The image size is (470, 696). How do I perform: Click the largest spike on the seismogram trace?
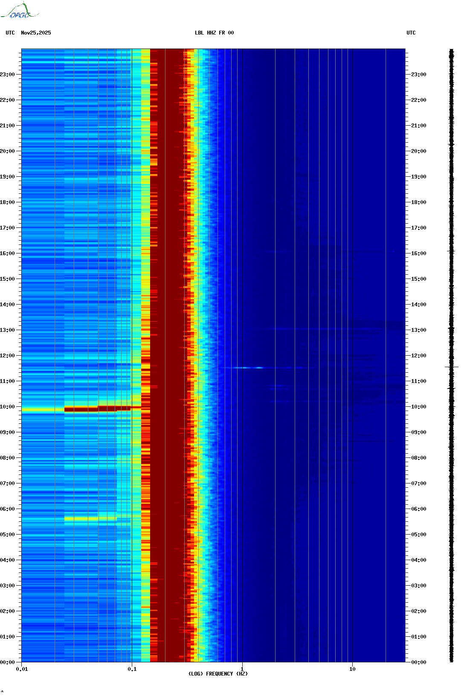click(452, 367)
